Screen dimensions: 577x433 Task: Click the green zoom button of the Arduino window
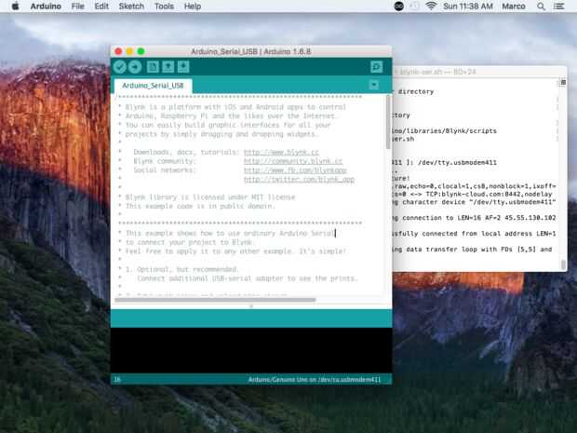pos(141,51)
